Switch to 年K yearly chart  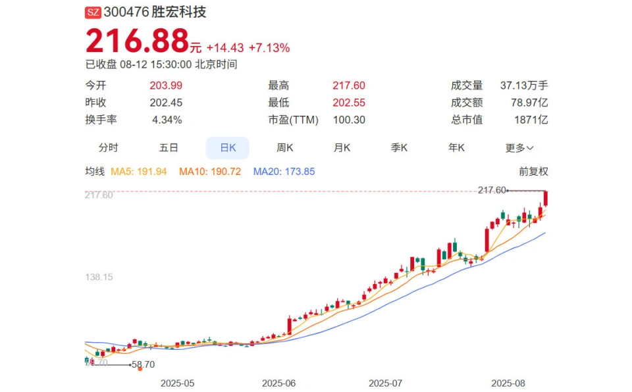[x=456, y=148]
